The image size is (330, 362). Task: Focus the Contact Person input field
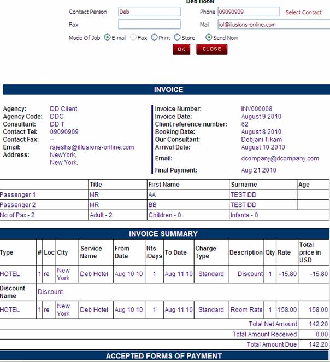pos(149,12)
